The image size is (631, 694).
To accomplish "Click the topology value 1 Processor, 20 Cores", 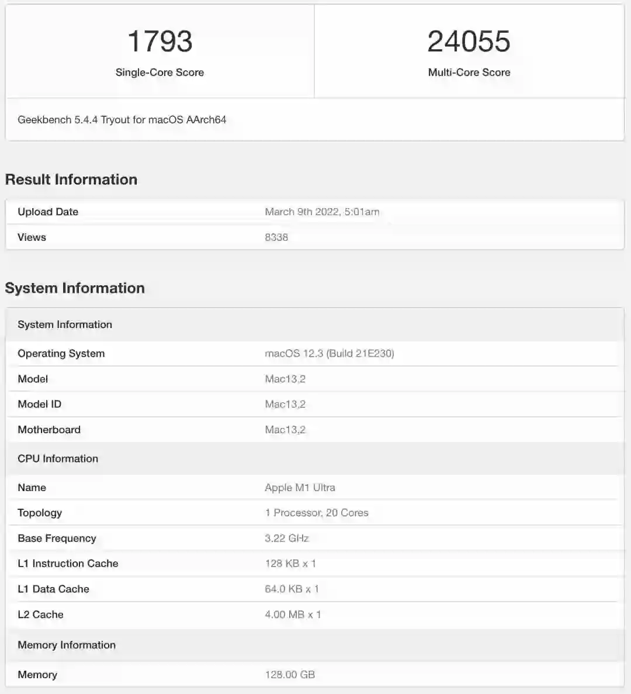I will coord(317,513).
